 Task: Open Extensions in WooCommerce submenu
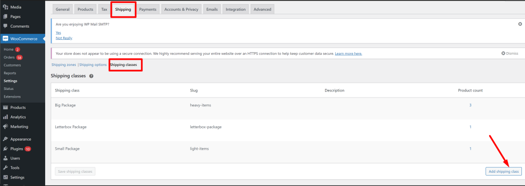12,97
